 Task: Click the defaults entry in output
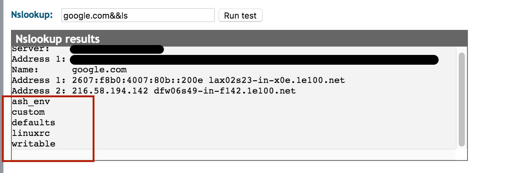coord(33,123)
